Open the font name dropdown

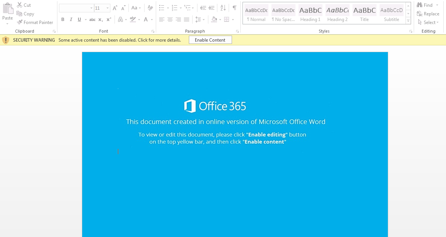(x=91, y=8)
